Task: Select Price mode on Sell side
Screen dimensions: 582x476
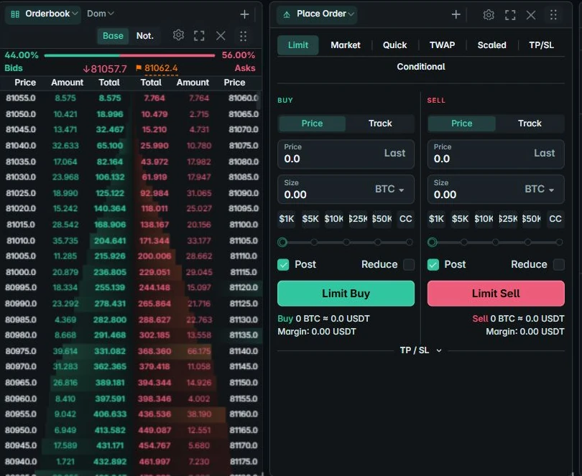Action: pos(462,123)
